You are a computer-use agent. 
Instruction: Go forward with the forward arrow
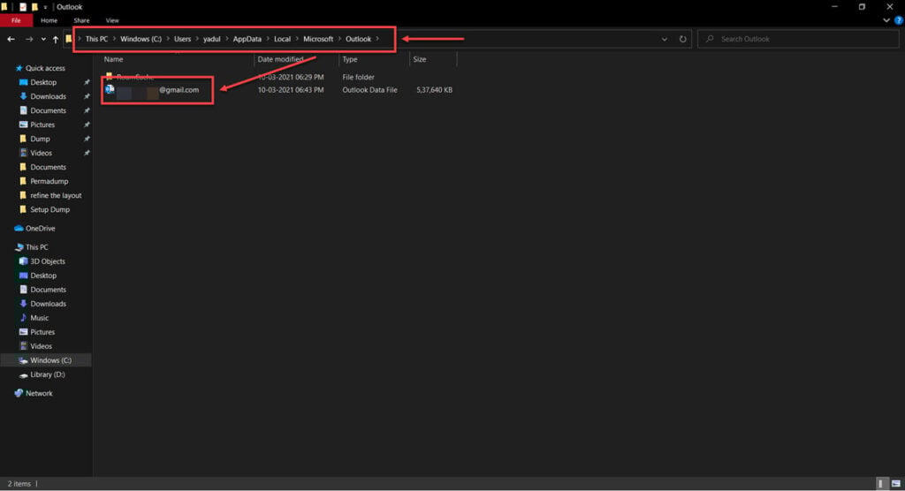tap(29, 39)
